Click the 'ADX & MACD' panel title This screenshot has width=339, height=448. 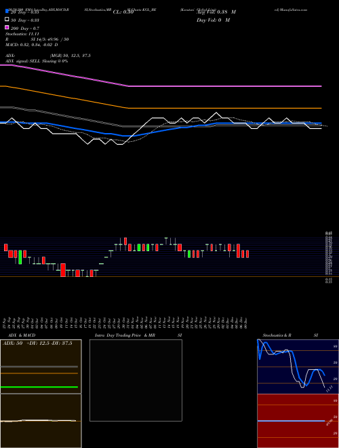pyautogui.click(x=22, y=335)
